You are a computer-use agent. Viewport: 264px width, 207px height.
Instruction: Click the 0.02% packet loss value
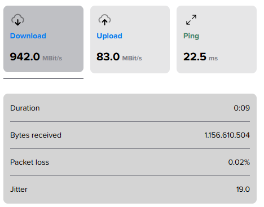[x=239, y=162]
